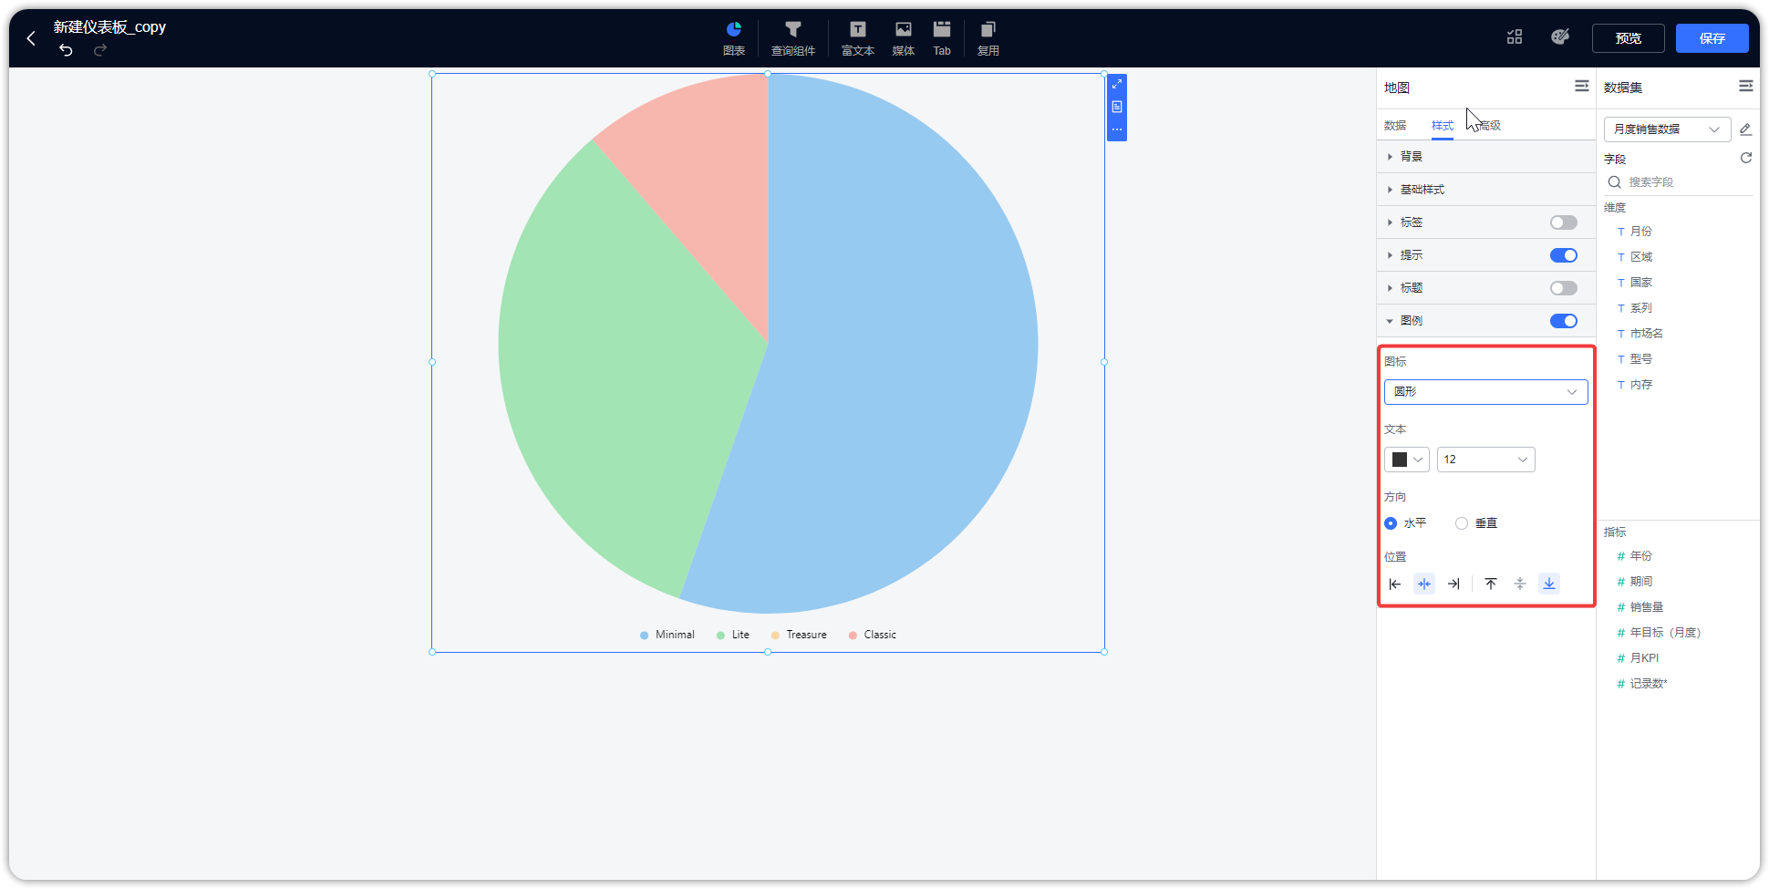
Task: Expand the 标签 section arrow
Action: [x=1390, y=222]
